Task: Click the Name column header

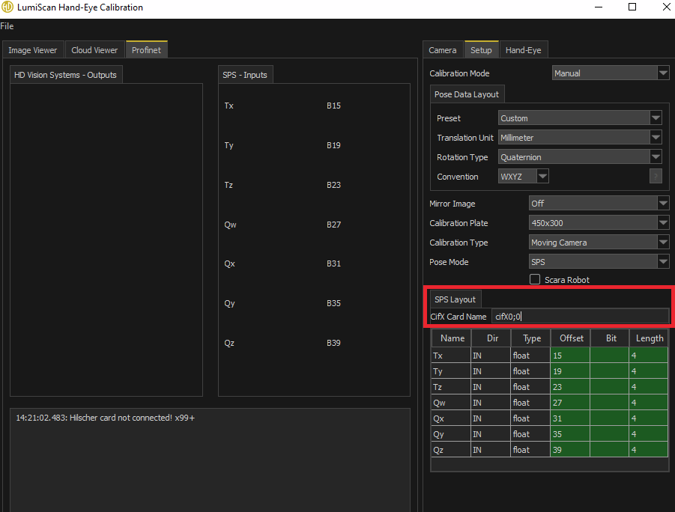Action: click(452, 338)
